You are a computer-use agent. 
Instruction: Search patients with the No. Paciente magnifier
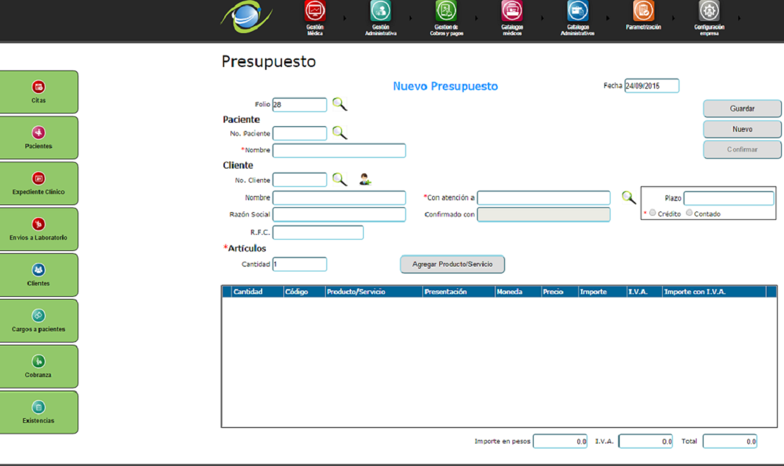click(x=340, y=133)
